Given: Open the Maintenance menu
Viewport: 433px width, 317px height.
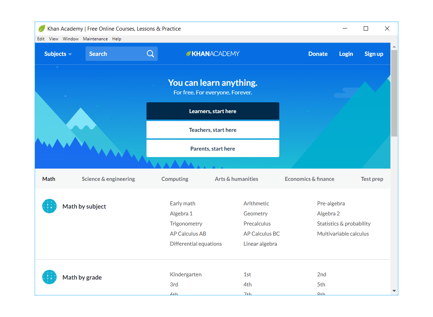Looking at the screenshot, I should point(95,39).
